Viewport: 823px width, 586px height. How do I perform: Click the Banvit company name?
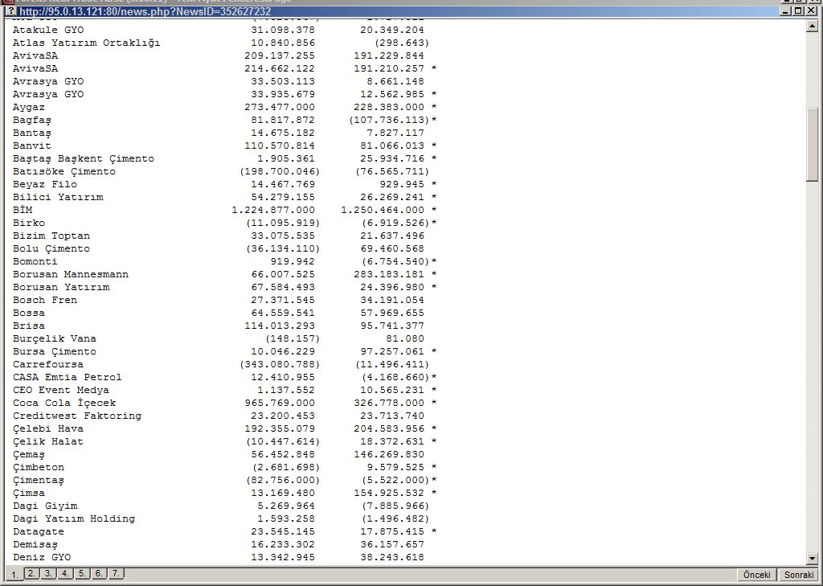pyautogui.click(x=32, y=146)
